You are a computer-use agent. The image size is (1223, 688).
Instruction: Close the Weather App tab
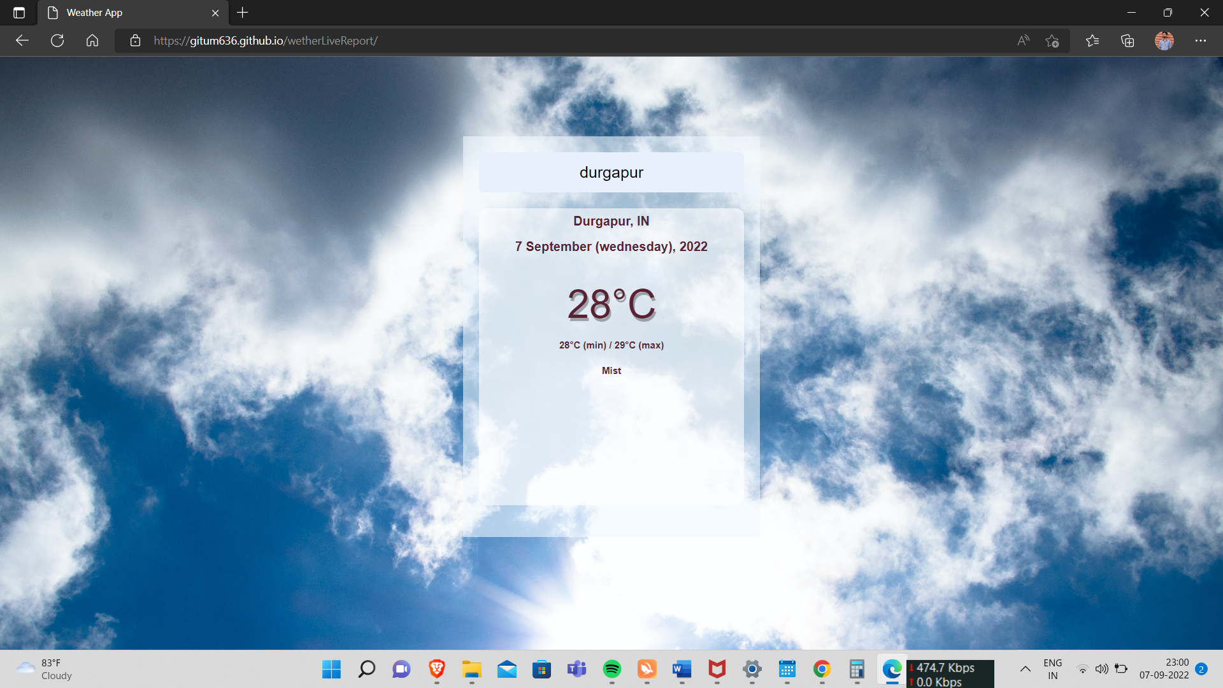(x=215, y=13)
